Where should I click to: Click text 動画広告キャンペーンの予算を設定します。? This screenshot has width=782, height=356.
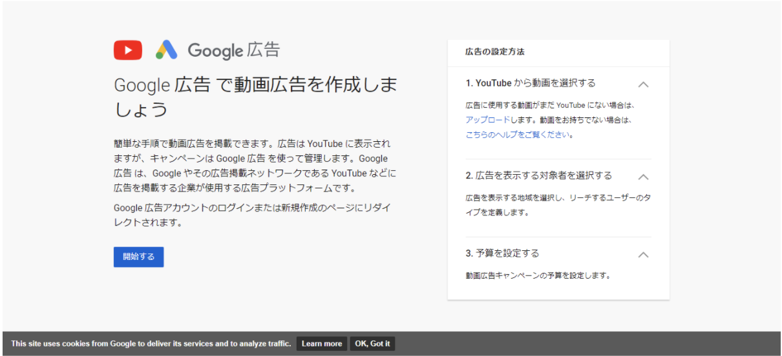coord(538,275)
